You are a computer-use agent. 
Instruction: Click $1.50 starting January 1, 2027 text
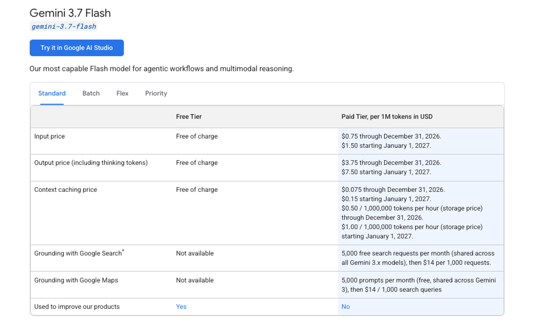(x=386, y=146)
